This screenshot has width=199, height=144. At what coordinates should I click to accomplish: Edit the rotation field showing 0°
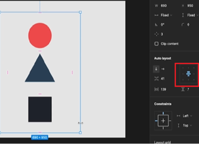[x=162, y=25]
